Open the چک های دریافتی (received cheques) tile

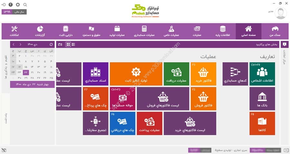(122, 123)
